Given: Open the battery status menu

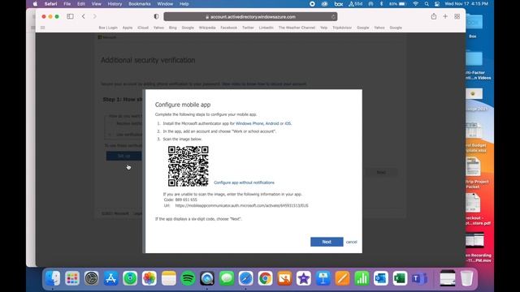Looking at the screenshot, I should tap(397, 4).
